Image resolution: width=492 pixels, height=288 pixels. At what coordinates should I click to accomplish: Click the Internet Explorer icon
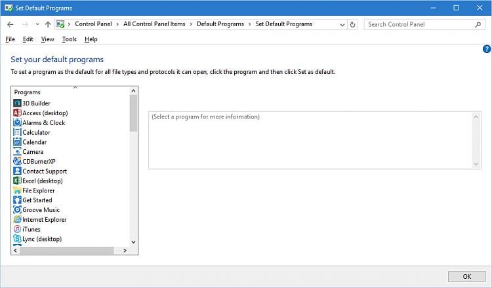point(17,219)
